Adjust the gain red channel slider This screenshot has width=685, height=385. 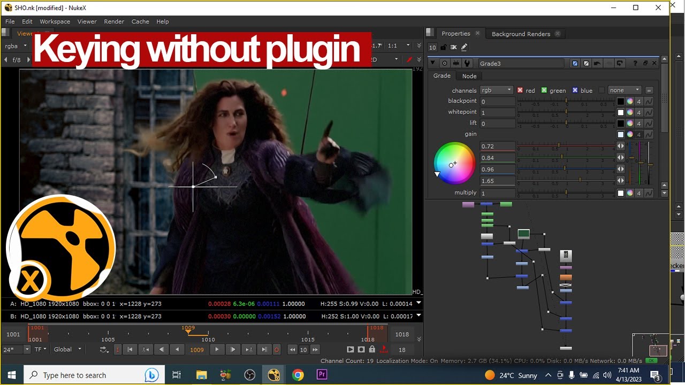click(566, 146)
